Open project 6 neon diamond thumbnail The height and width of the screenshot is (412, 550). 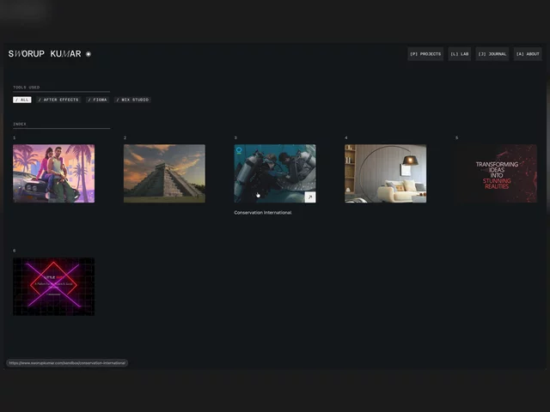pos(53,287)
